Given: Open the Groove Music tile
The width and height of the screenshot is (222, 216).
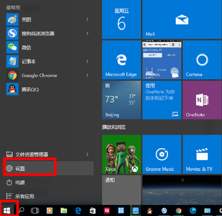Looking at the screenshot, I should [x=162, y=154].
